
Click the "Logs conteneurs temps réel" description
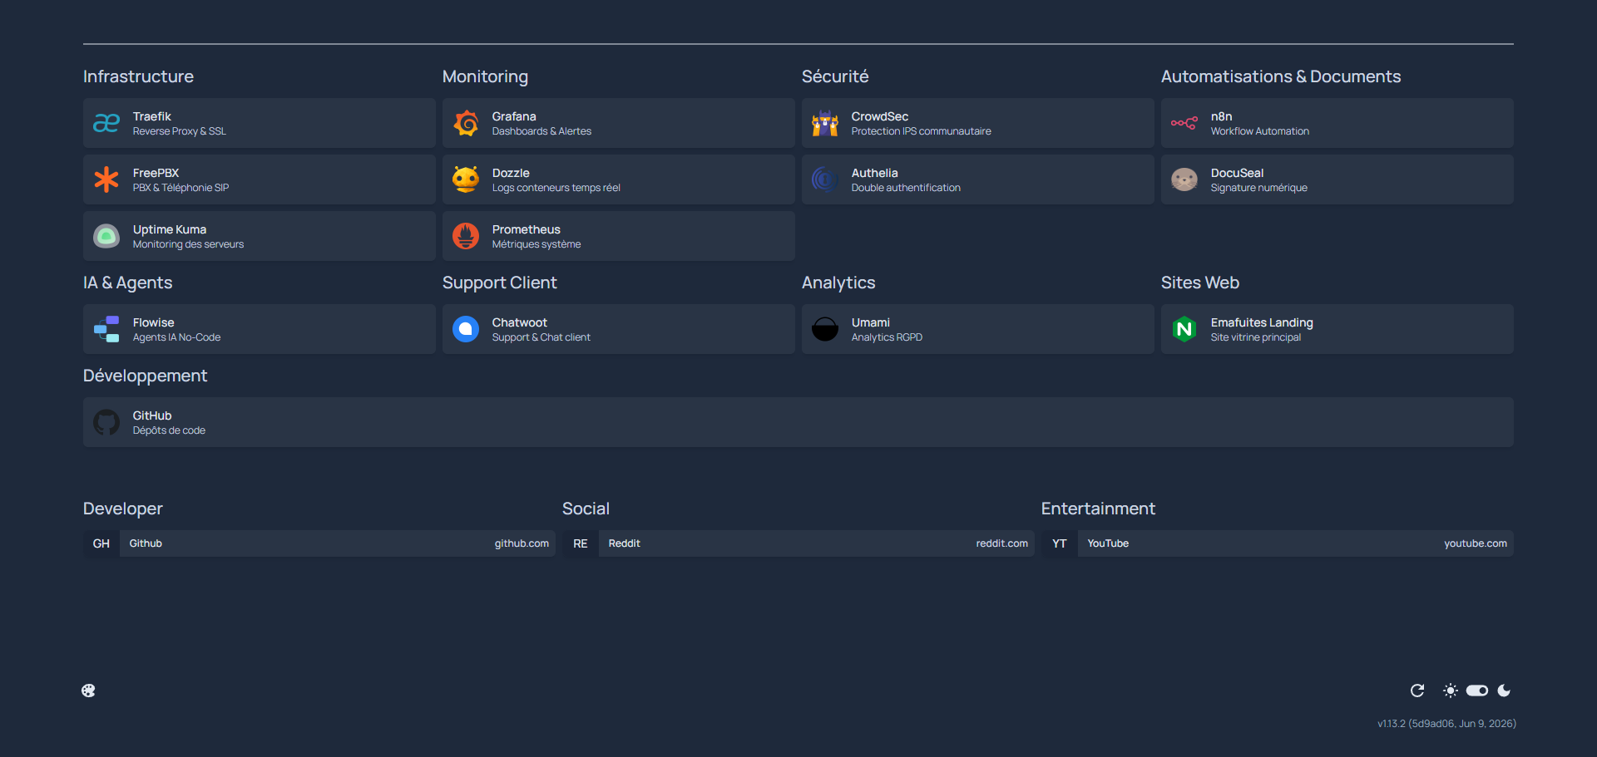click(x=556, y=188)
